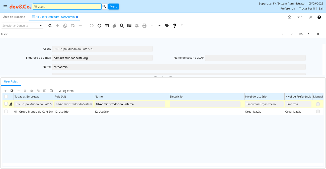This screenshot has width=326, height=169.
Task: Click the tag icon in the toolbar
Action: point(167,26)
